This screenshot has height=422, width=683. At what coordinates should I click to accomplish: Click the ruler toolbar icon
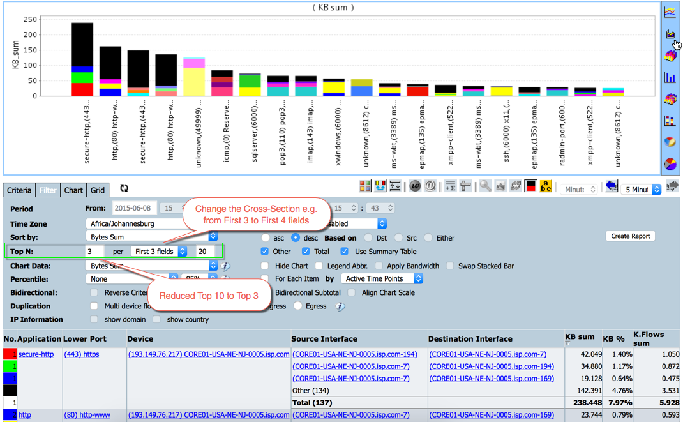pos(465,186)
